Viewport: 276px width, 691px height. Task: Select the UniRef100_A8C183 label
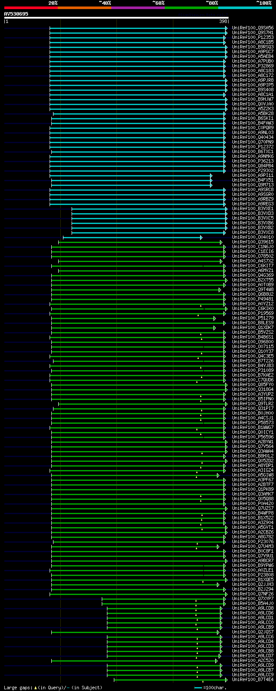pos(253,70)
